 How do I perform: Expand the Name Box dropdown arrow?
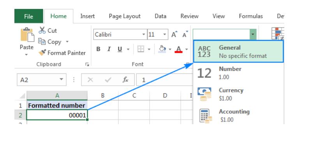click(62, 80)
